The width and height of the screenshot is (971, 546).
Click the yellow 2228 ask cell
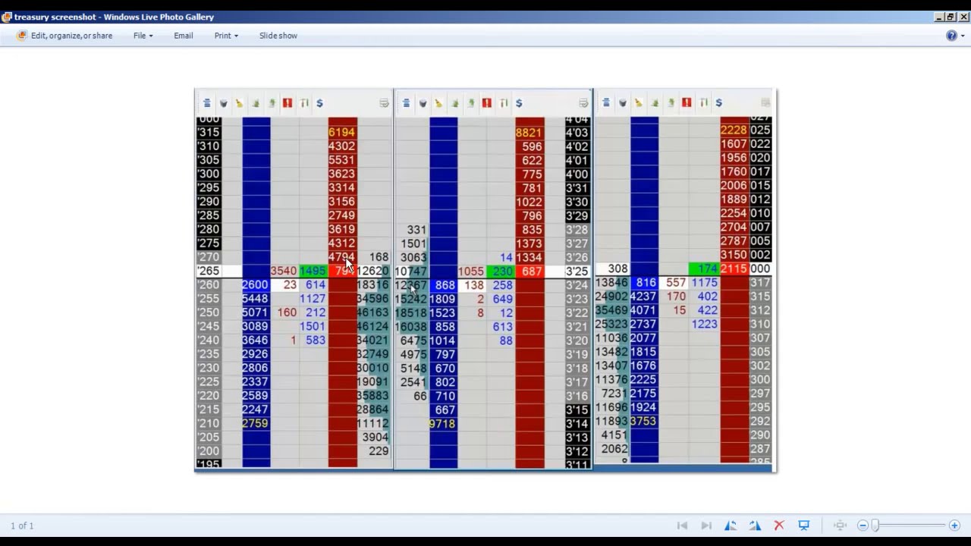coord(734,130)
